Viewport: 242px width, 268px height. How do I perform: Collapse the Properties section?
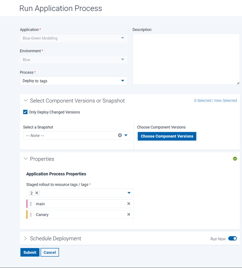tap(26, 159)
